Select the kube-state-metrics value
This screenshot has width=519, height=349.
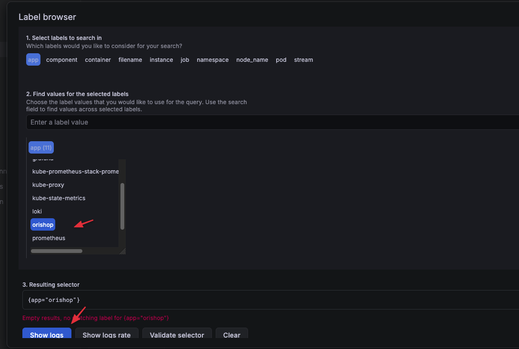click(59, 198)
